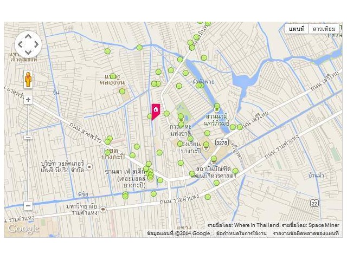This screenshot has width=347, height=260.
Task: Click the บริษัท วอล์คเกอร์ เอ็นจิเนียริง place marker
Action: (x=89, y=167)
